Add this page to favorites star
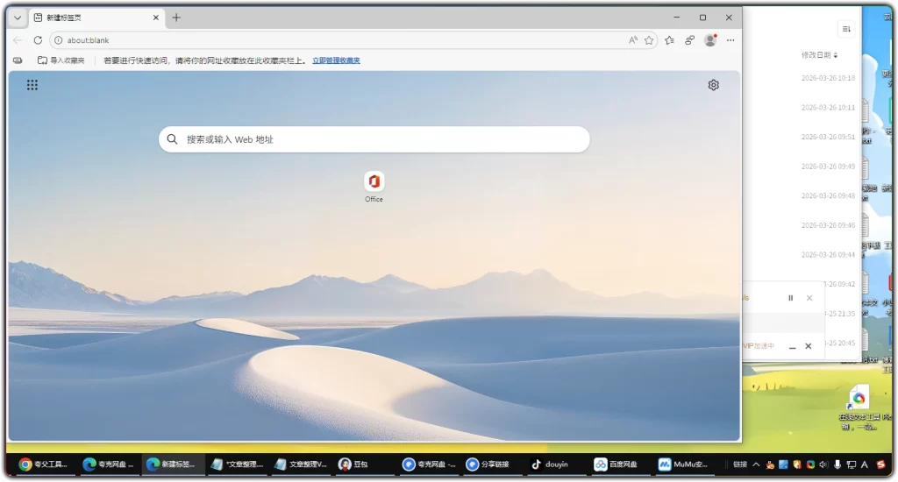 pyautogui.click(x=649, y=40)
